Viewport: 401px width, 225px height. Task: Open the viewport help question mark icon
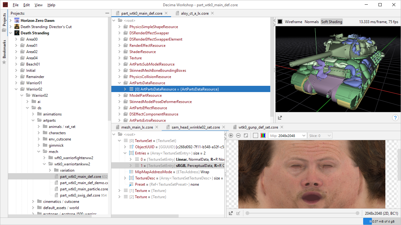click(x=395, y=118)
